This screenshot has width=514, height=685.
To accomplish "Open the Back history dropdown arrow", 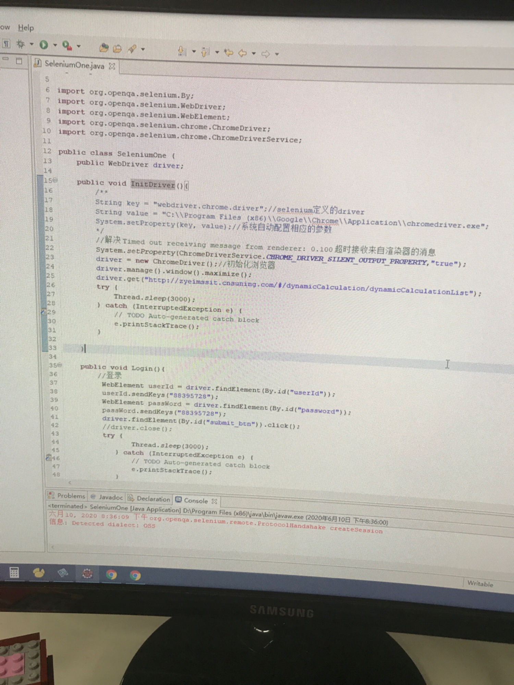I will 254,53.
